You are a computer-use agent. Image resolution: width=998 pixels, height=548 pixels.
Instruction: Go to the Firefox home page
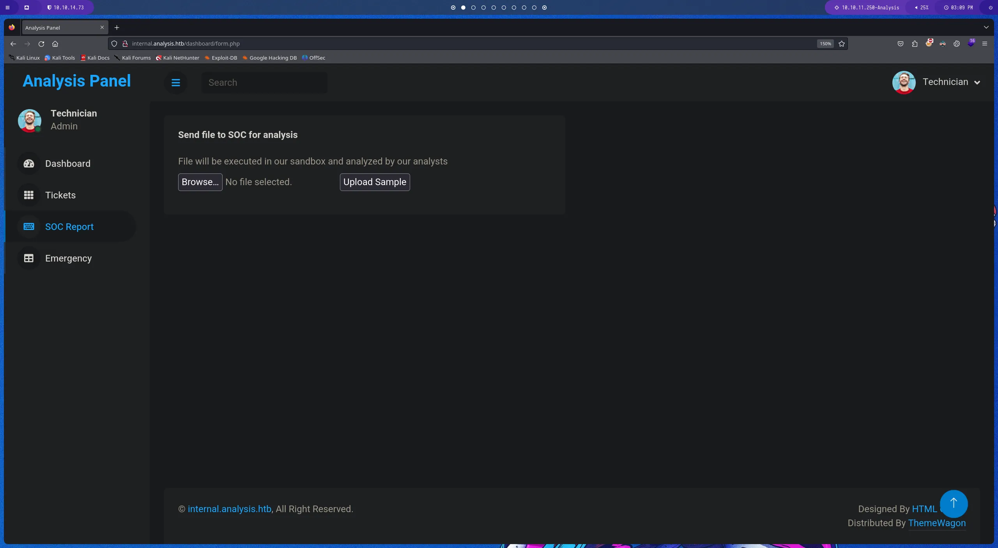point(55,44)
